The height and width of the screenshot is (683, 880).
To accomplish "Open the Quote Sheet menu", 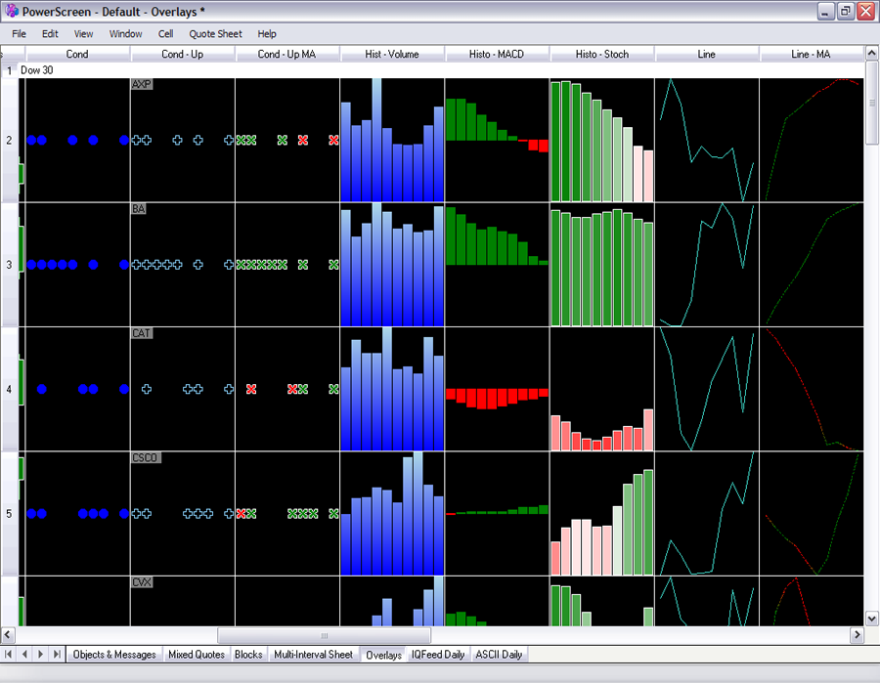I will 215,33.
